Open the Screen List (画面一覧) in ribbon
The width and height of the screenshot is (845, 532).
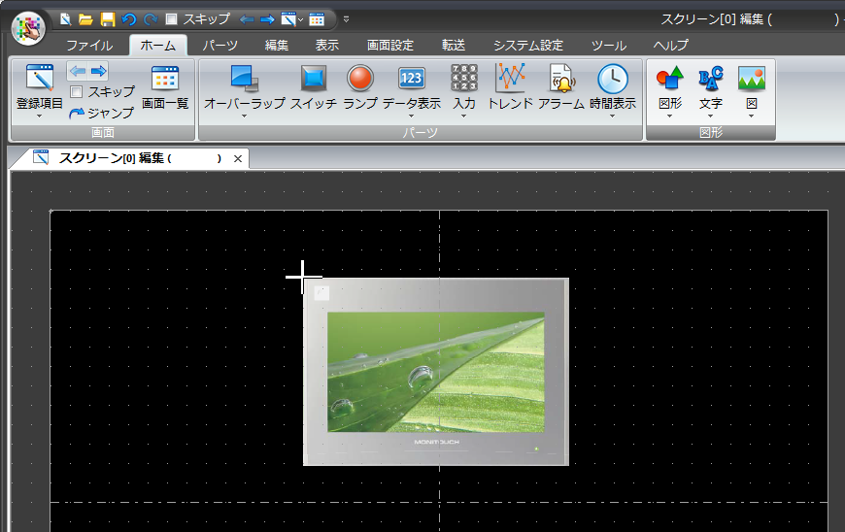point(165,80)
